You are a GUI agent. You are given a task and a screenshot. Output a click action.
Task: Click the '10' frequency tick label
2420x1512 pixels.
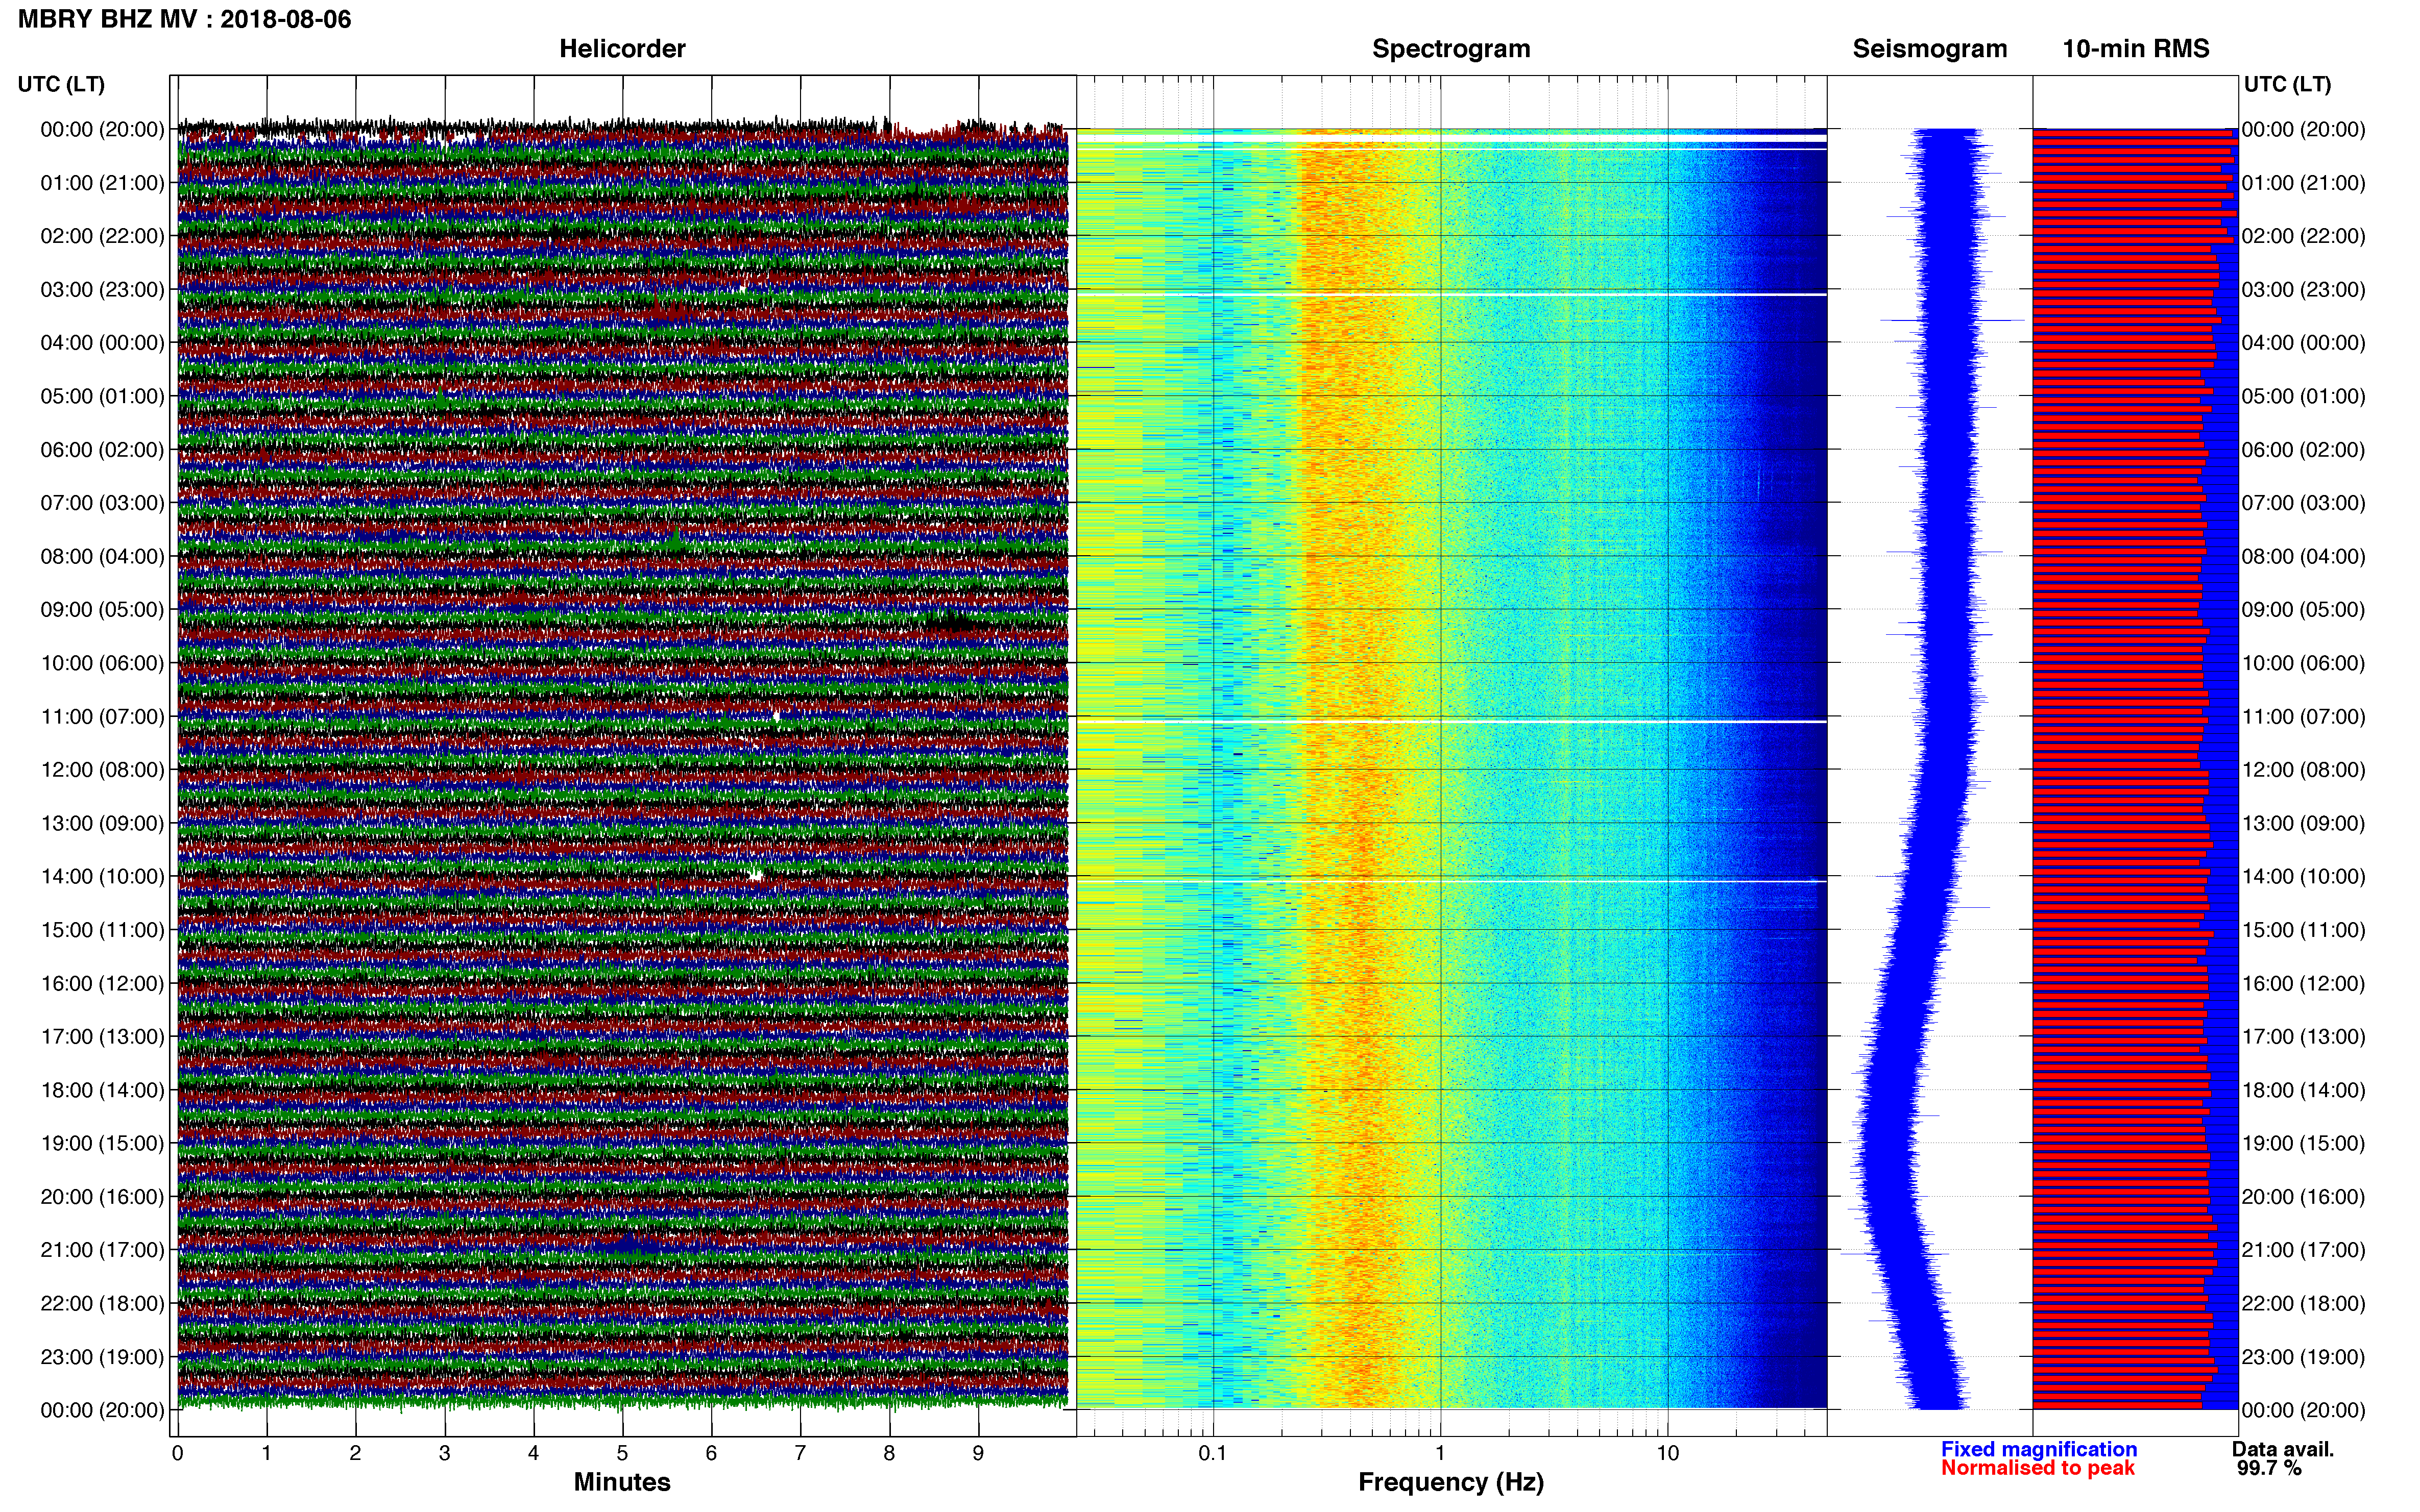pos(1667,1453)
